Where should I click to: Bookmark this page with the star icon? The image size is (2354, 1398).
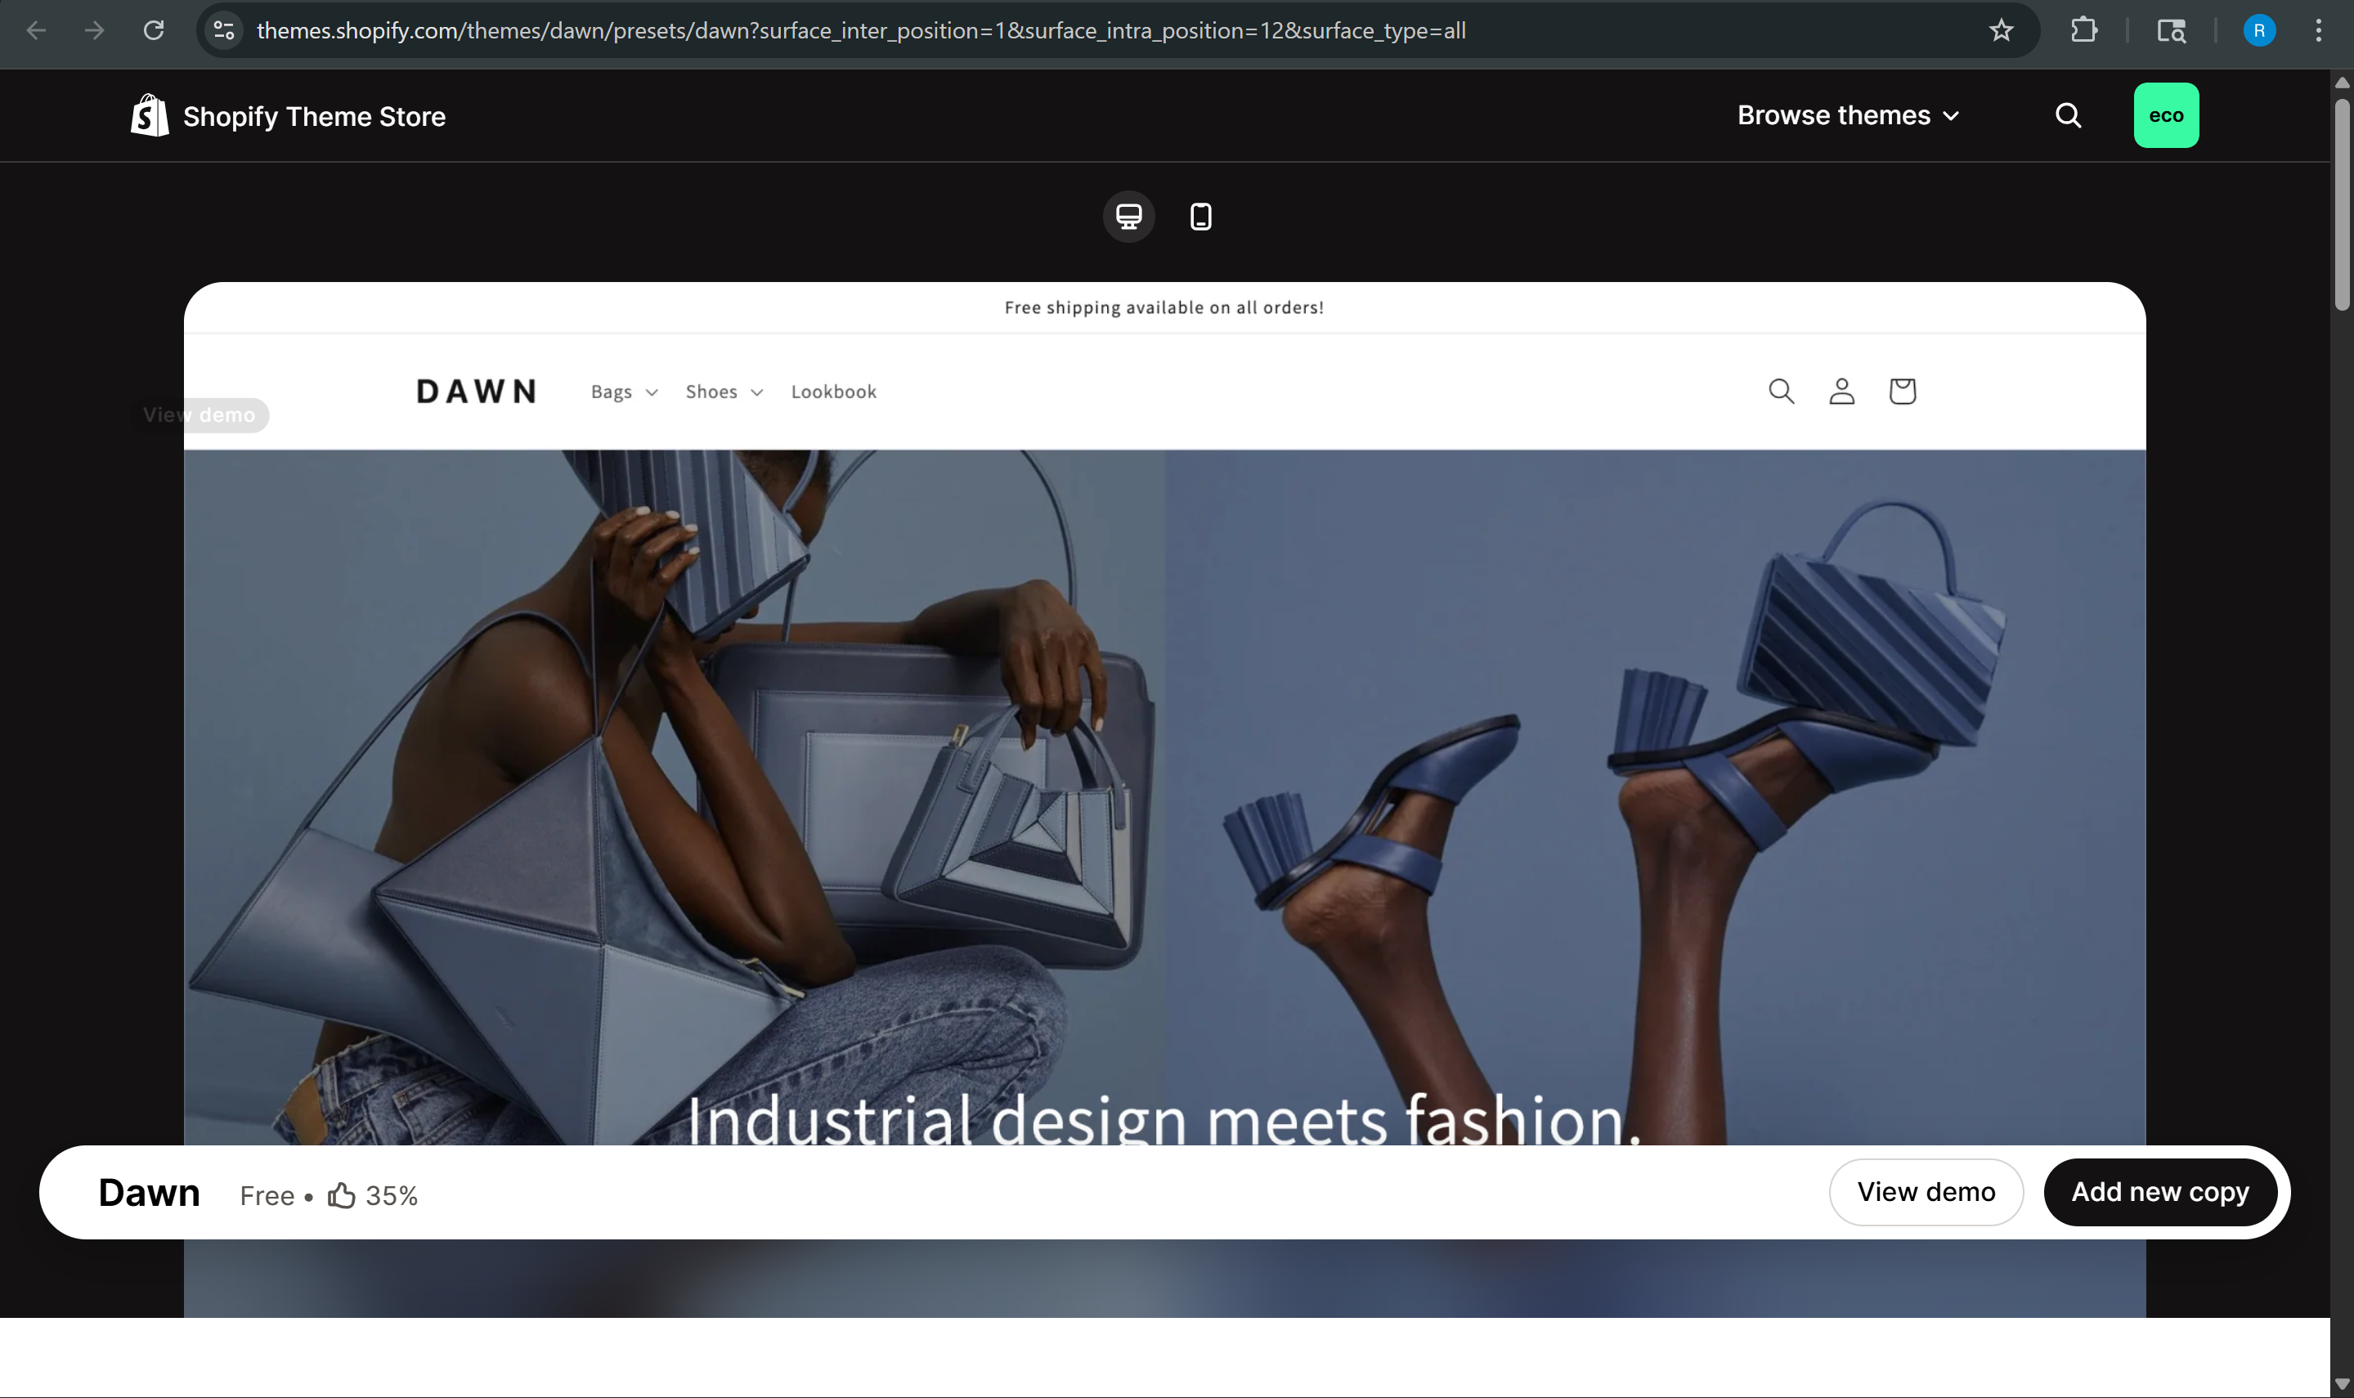[x=2001, y=30]
